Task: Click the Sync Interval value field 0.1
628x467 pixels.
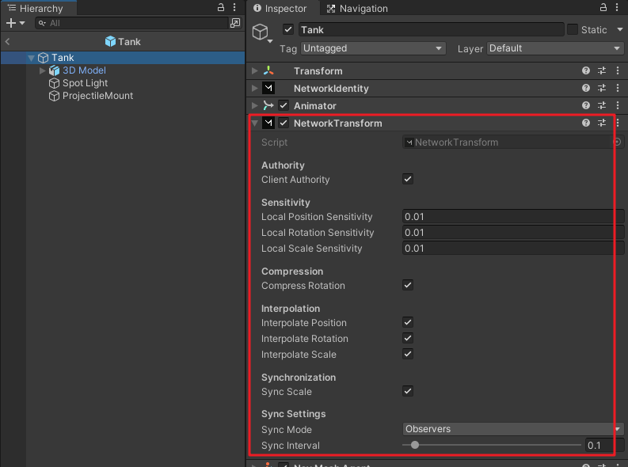Action: [604, 445]
